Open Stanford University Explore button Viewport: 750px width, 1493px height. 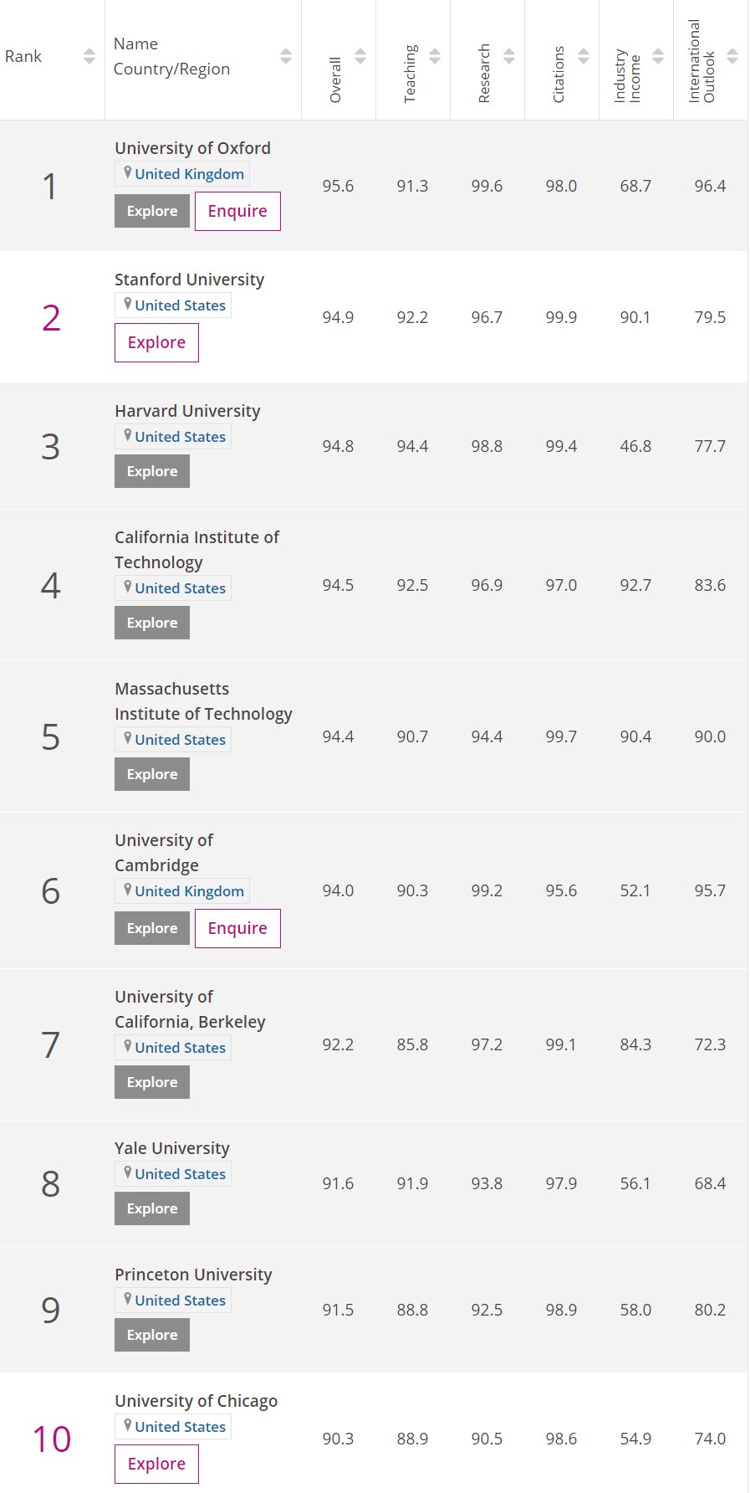(x=156, y=342)
